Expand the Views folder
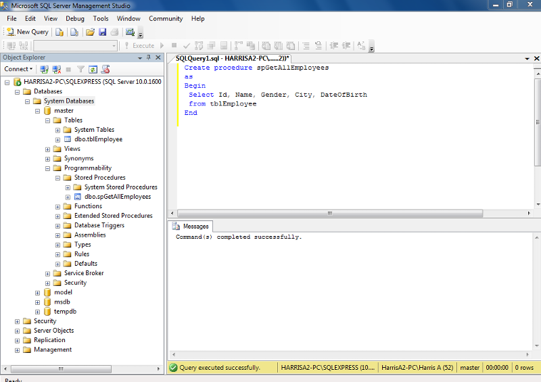This screenshot has width=541, height=382. pos(47,149)
